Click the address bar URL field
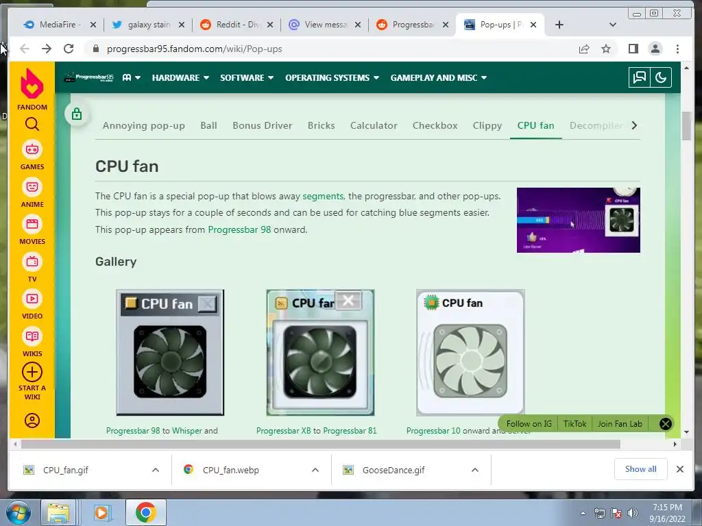 [x=328, y=49]
